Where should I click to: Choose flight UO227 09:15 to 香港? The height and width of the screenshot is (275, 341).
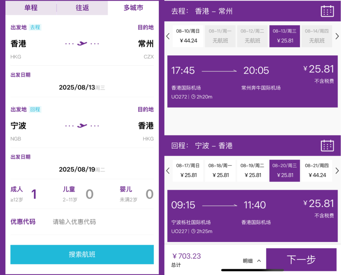tap(252, 216)
